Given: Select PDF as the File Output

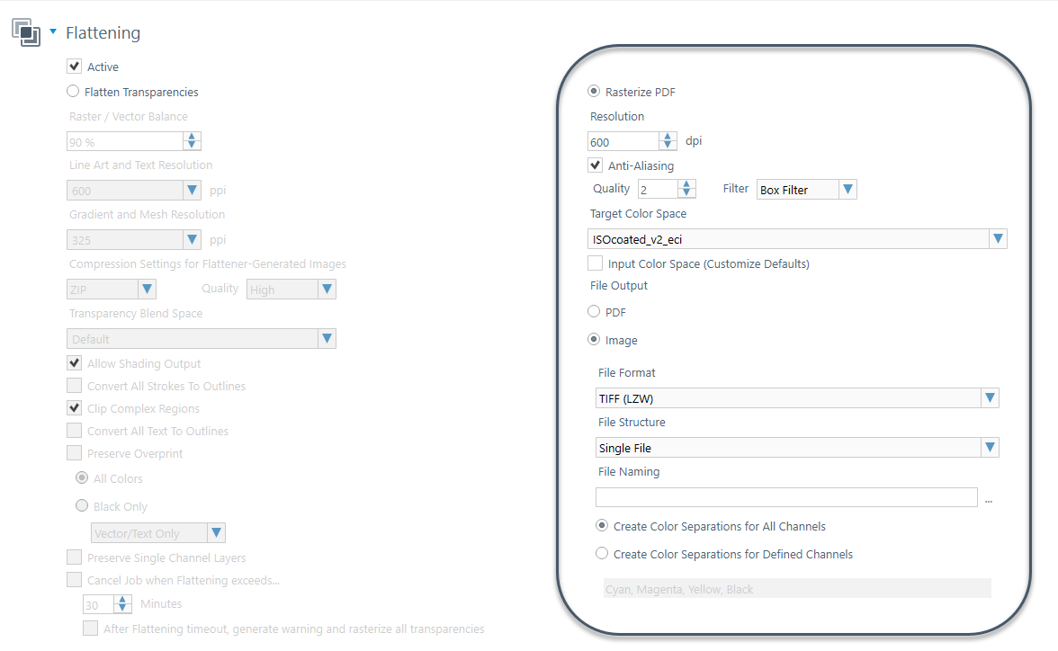Looking at the screenshot, I should point(594,311).
